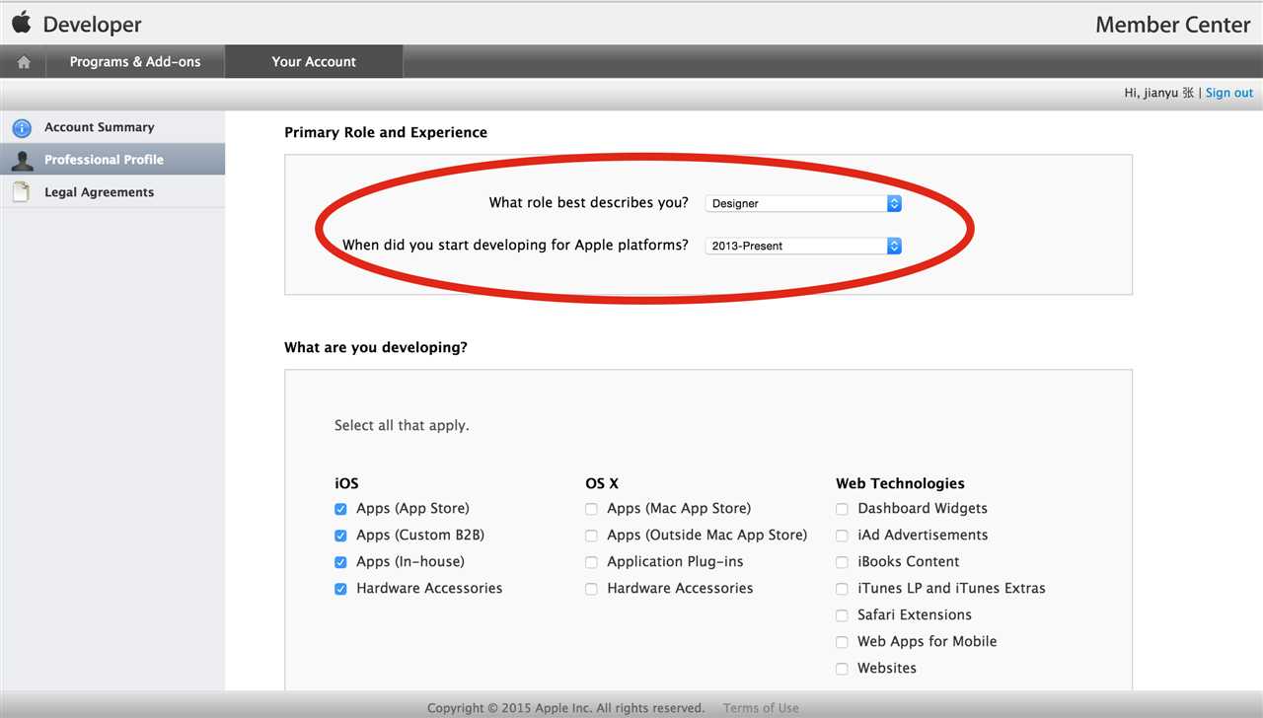Viewport: 1263px width, 718px height.
Task: Check iAd Advertisements checkbox
Action: 842,536
